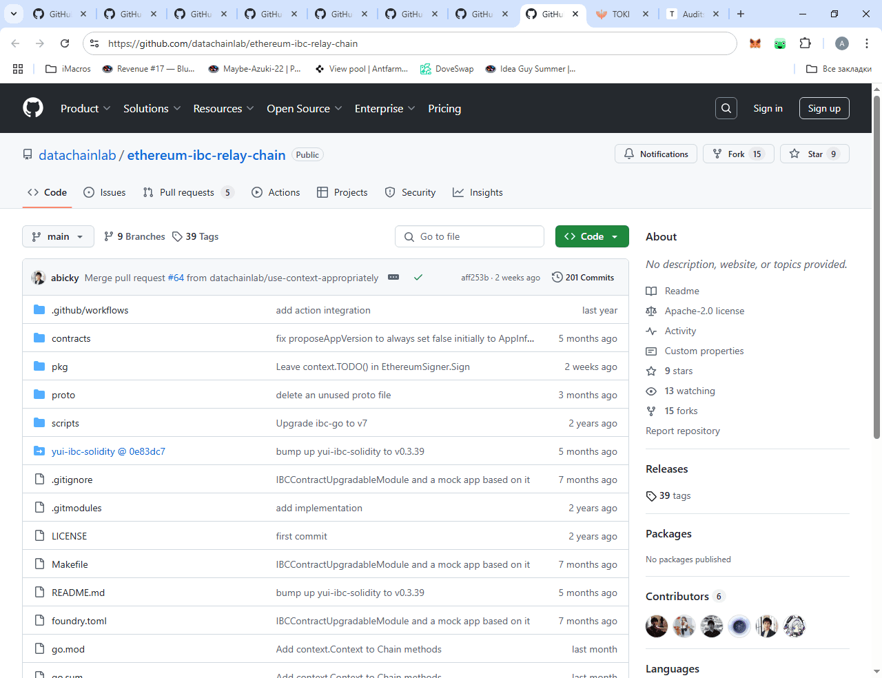Click Report repository link

pos(683,431)
